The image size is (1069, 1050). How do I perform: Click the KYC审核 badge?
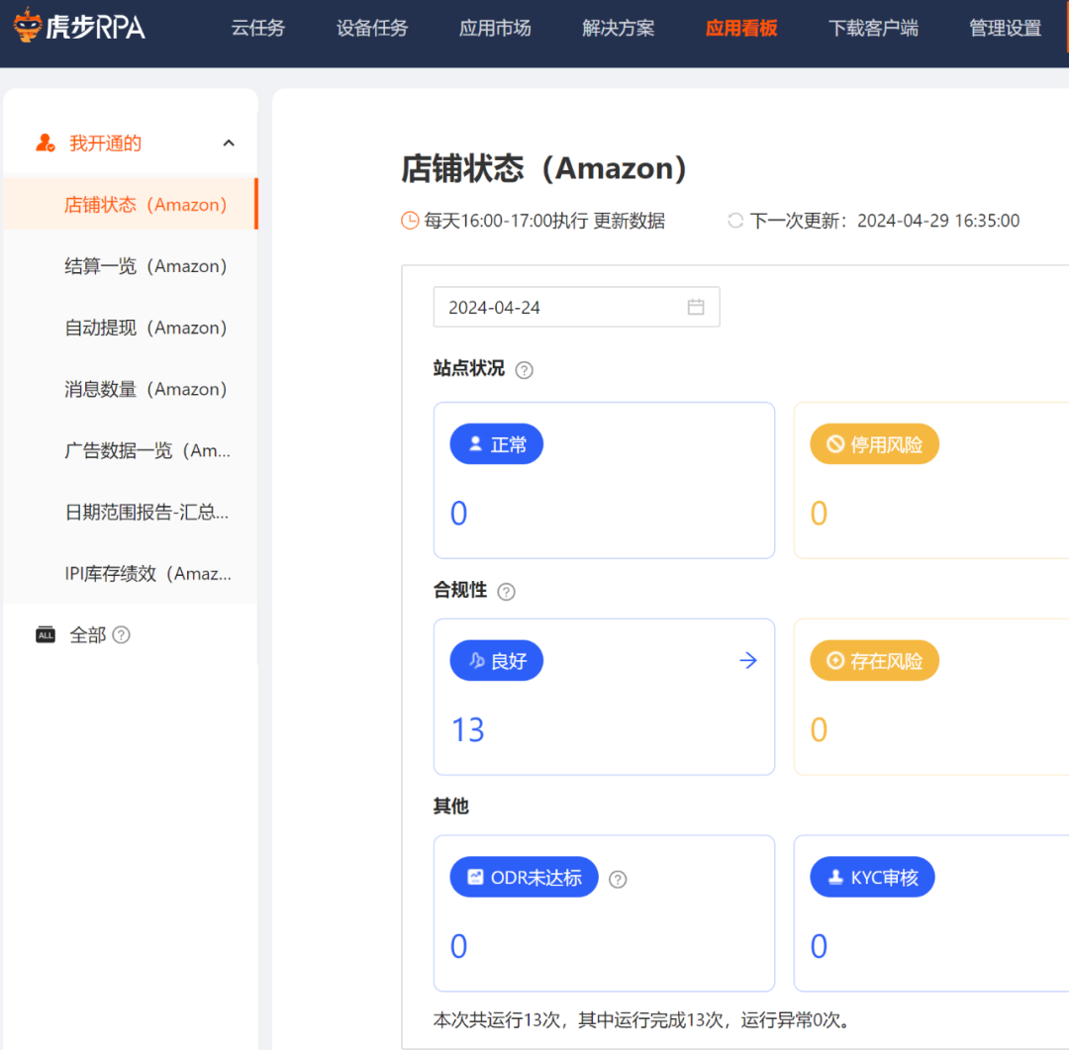pos(872,877)
